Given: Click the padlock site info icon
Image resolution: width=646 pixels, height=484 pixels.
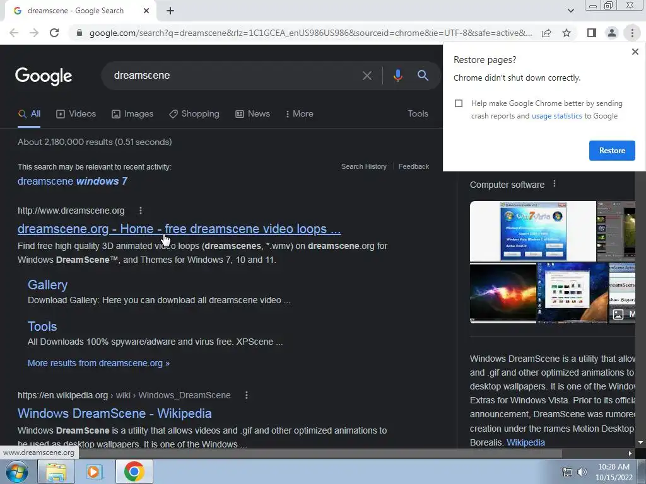Looking at the screenshot, I should click(x=79, y=33).
